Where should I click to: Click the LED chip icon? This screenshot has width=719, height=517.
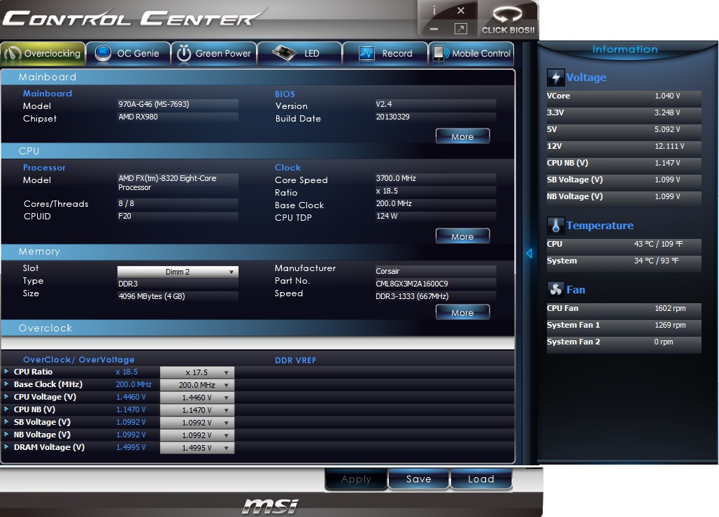284,52
